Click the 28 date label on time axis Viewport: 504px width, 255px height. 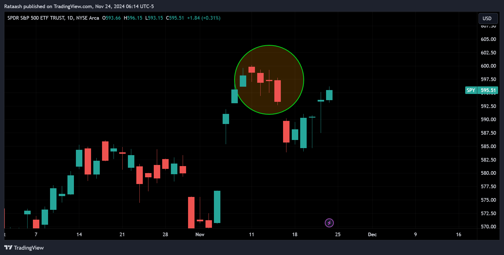point(165,235)
